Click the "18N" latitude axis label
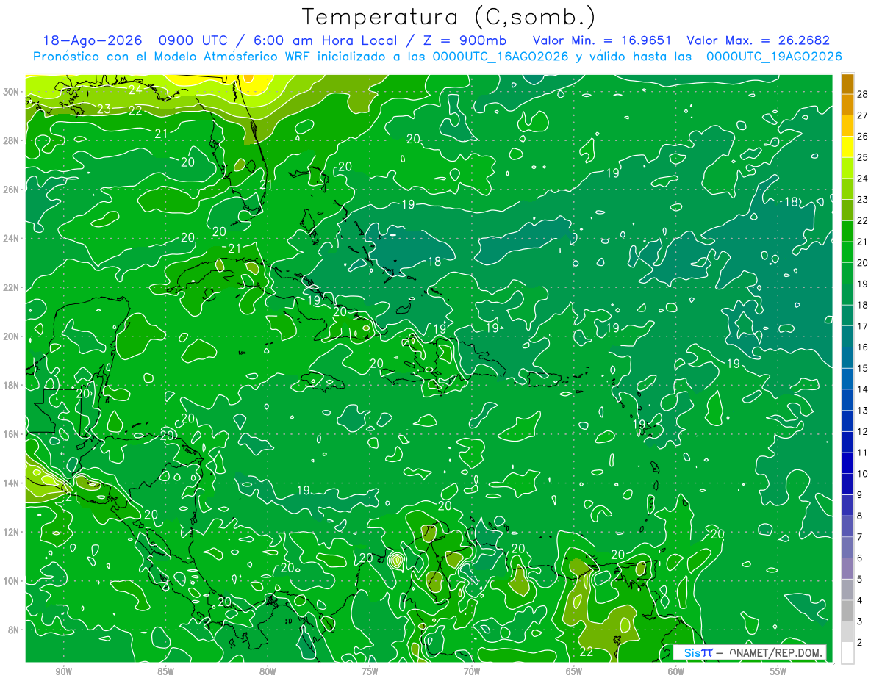This screenshot has width=882, height=681. tap(12, 385)
